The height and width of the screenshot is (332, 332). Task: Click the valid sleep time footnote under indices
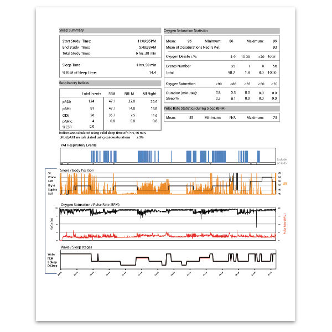pos(102,133)
